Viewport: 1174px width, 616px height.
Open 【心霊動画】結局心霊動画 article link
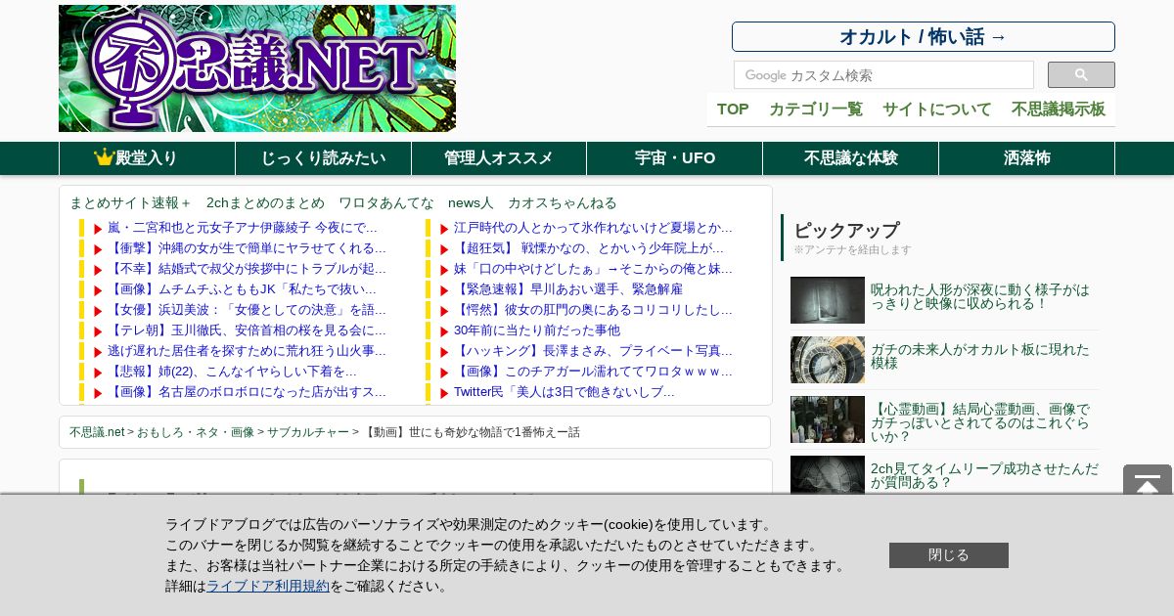979,422
